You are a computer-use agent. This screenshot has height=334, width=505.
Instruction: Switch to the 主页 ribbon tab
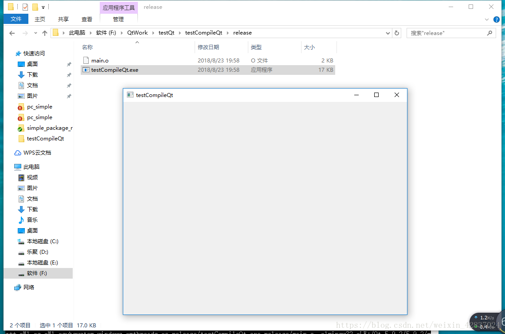(40, 19)
